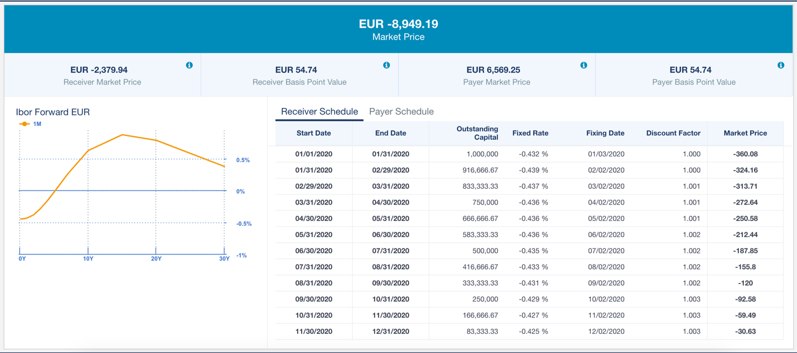The image size is (797, 353).
Task: Click info icon for Receiver Market Price
Action: (x=189, y=65)
